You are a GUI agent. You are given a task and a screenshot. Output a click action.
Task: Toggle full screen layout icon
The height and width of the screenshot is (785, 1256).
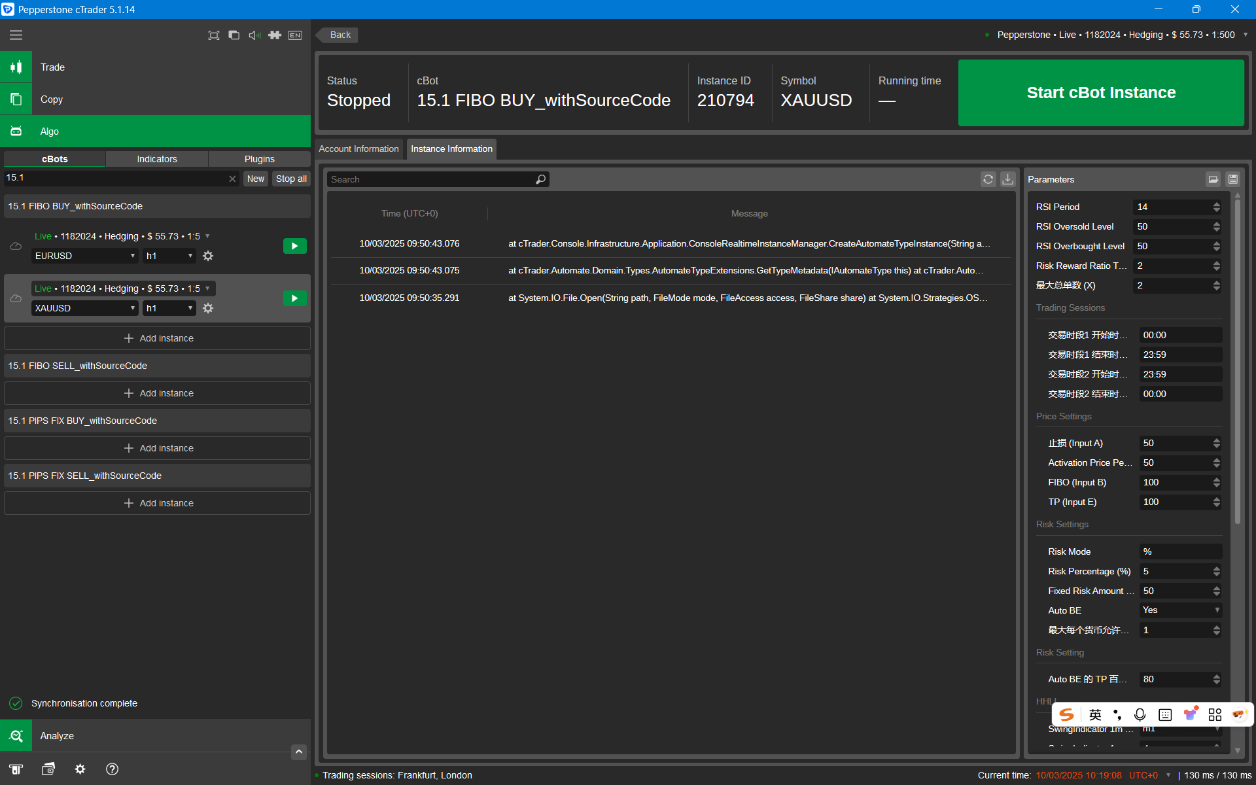point(213,35)
